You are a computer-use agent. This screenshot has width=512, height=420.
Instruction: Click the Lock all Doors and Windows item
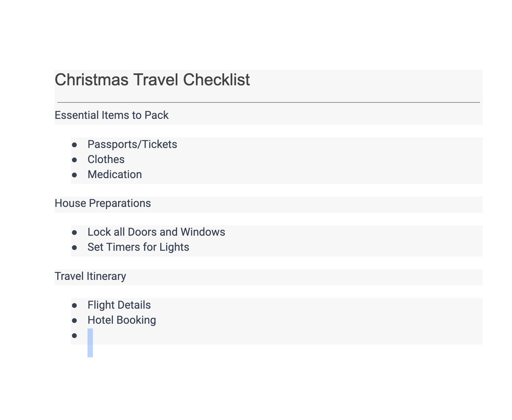(156, 232)
